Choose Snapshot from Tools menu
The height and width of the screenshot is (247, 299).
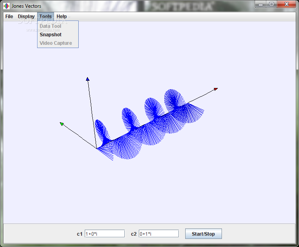58,35
